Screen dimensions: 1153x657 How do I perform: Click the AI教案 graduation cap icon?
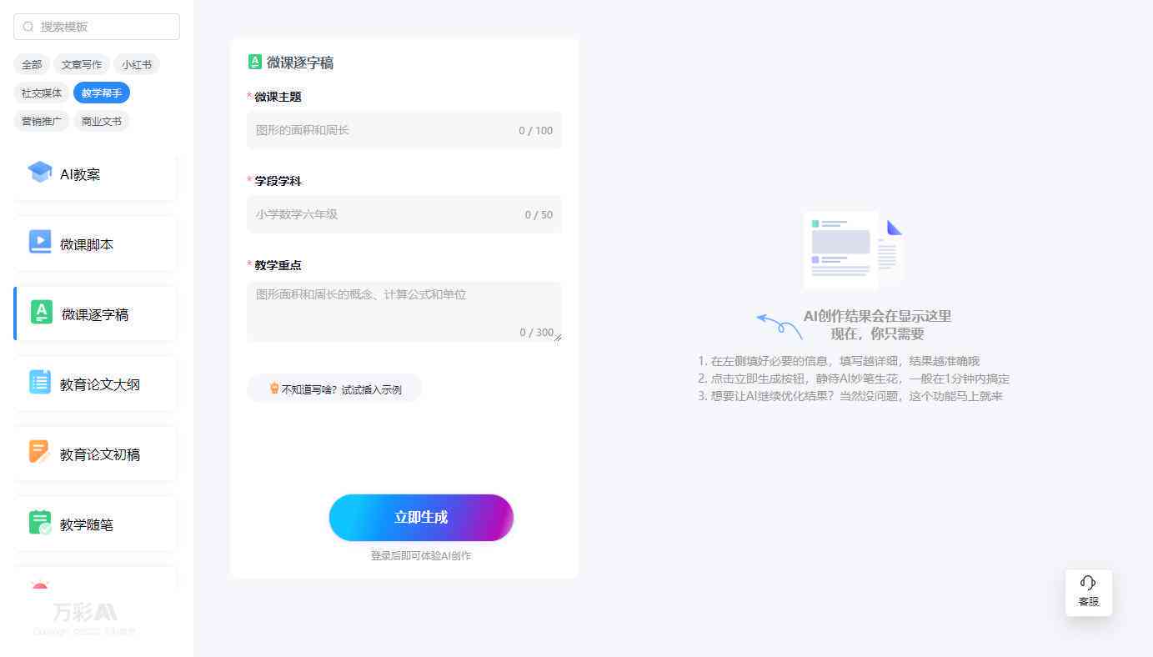pos(40,173)
